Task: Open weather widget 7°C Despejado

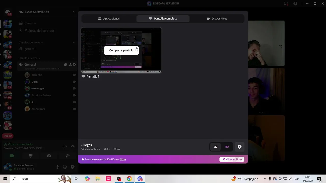Action: pos(244,179)
